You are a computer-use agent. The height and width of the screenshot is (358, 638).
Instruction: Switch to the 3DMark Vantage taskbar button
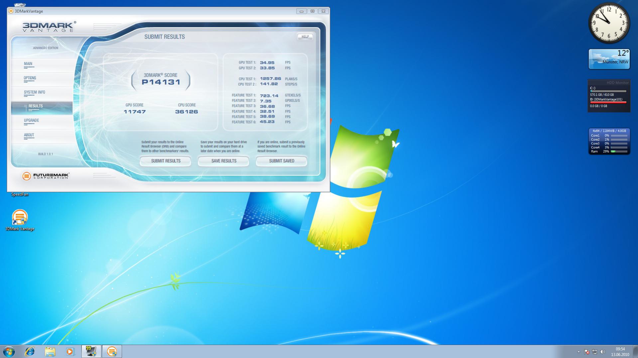112,351
